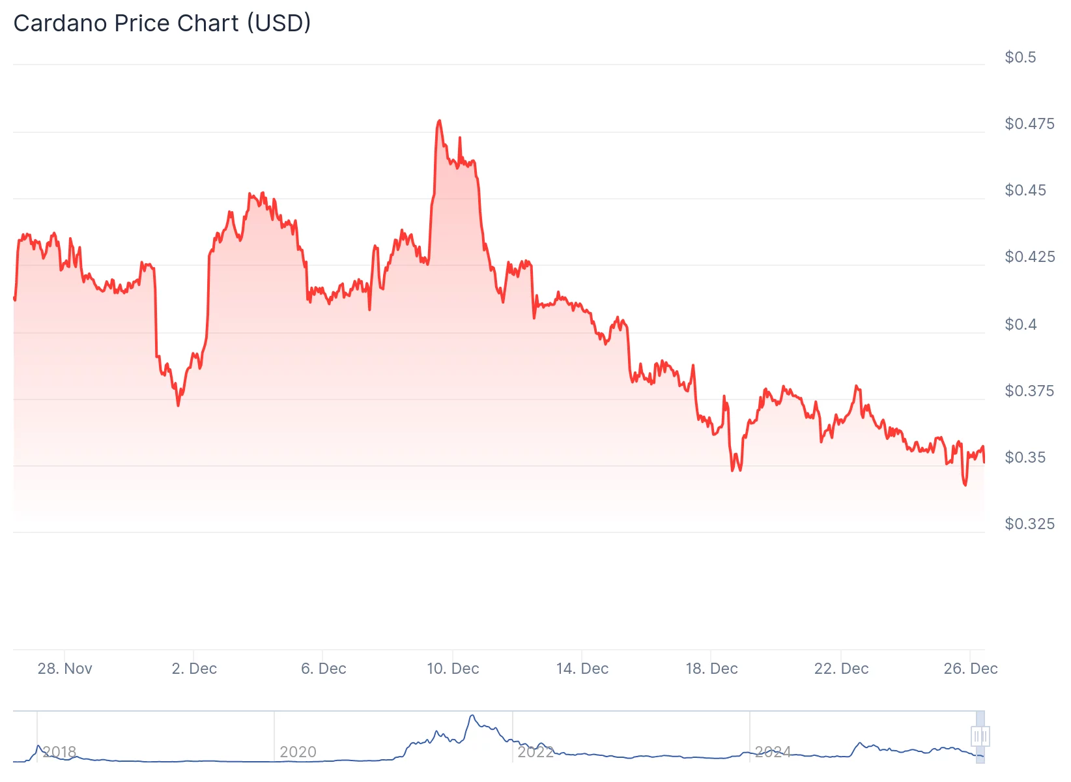Click the $0.325 price axis label

(x=1029, y=524)
